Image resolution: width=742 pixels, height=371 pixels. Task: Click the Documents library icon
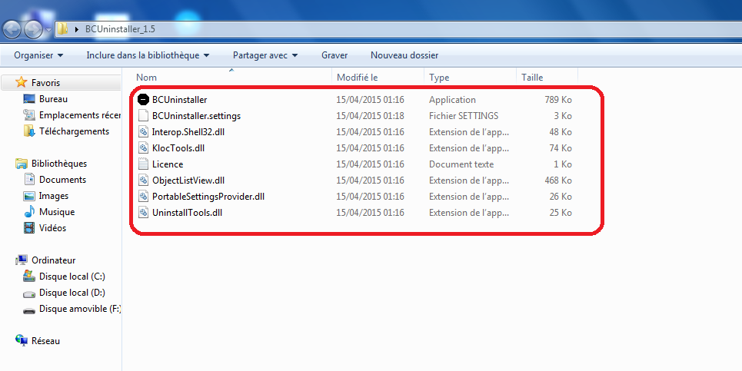(x=29, y=180)
